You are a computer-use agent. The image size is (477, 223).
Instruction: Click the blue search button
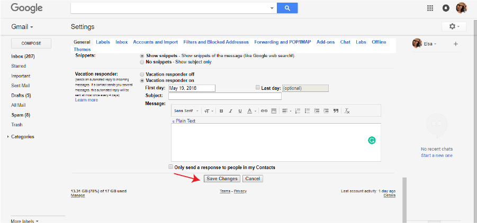click(287, 8)
